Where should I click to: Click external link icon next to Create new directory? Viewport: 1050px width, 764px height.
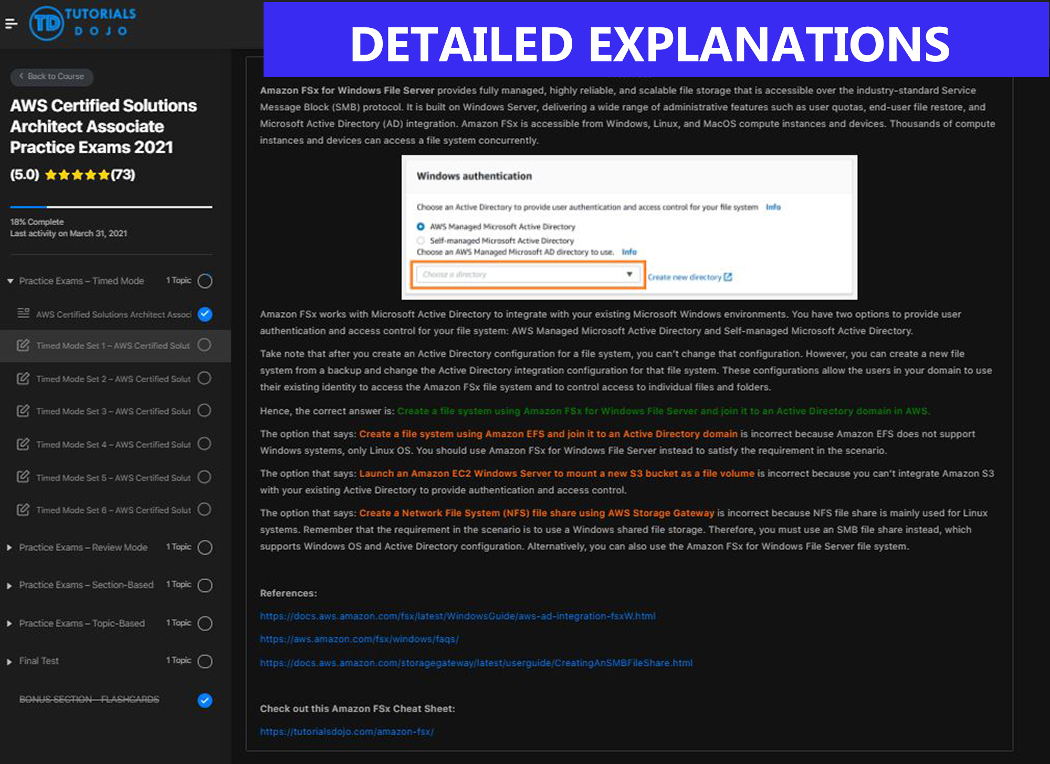click(728, 277)
